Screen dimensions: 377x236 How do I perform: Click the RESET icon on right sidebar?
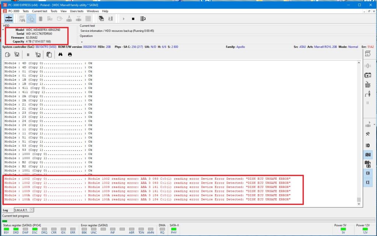coord(368,85)
